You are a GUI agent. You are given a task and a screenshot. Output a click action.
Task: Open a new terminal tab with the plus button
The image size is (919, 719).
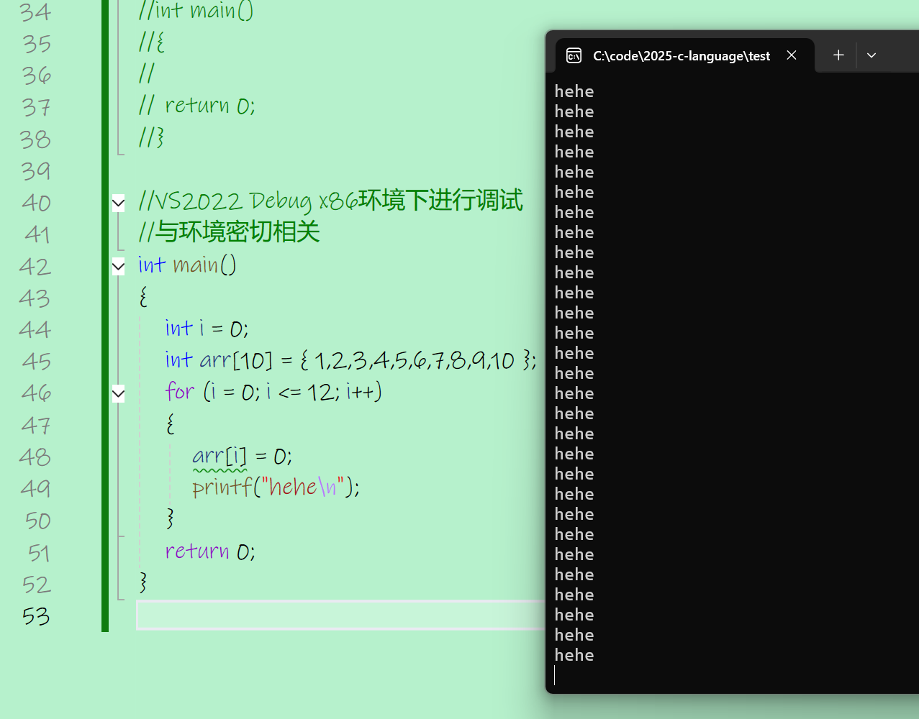coord(838,55)
